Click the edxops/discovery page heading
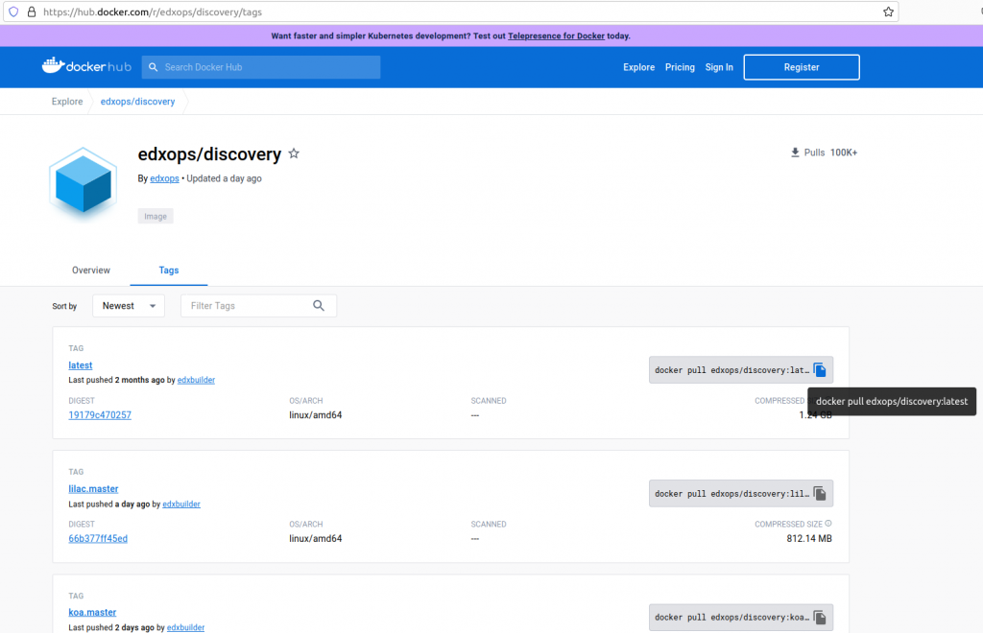Image resolution: width=983 pixels, height=633 pixels. click(x=209, y=154)
